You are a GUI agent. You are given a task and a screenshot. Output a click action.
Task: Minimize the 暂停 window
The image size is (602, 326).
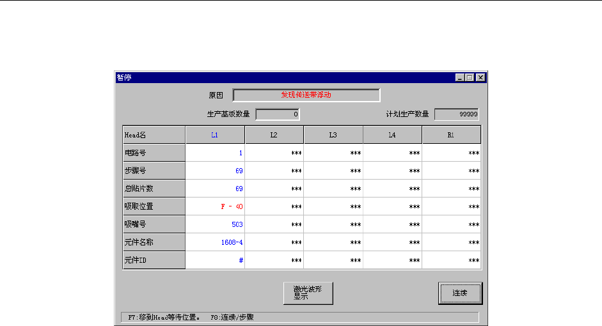point(460,77)
